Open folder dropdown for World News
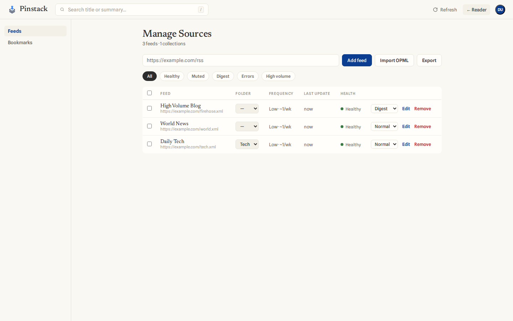The image size is (513, 321). coord(247,126)
